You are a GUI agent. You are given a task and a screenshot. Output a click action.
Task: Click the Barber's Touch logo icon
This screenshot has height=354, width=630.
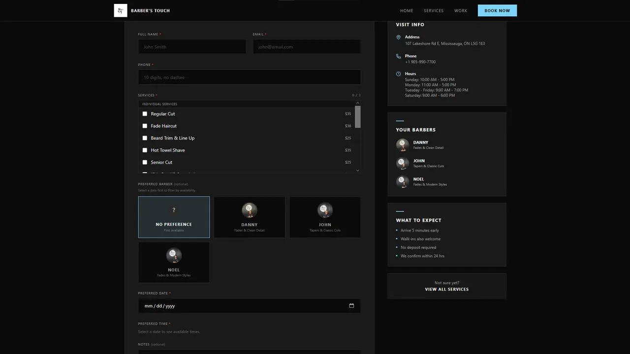coord(121,10)
